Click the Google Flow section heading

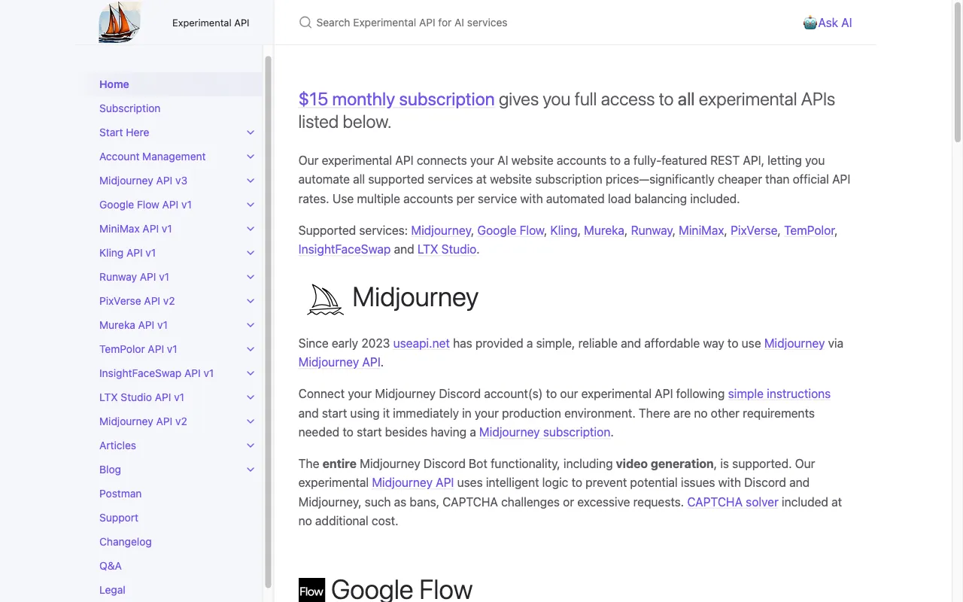click(402, 589)
